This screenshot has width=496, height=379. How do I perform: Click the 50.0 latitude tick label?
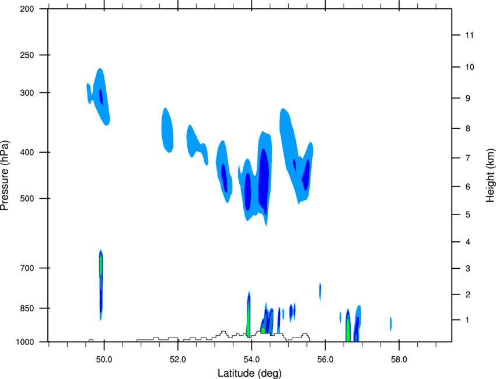pos(104,360)
